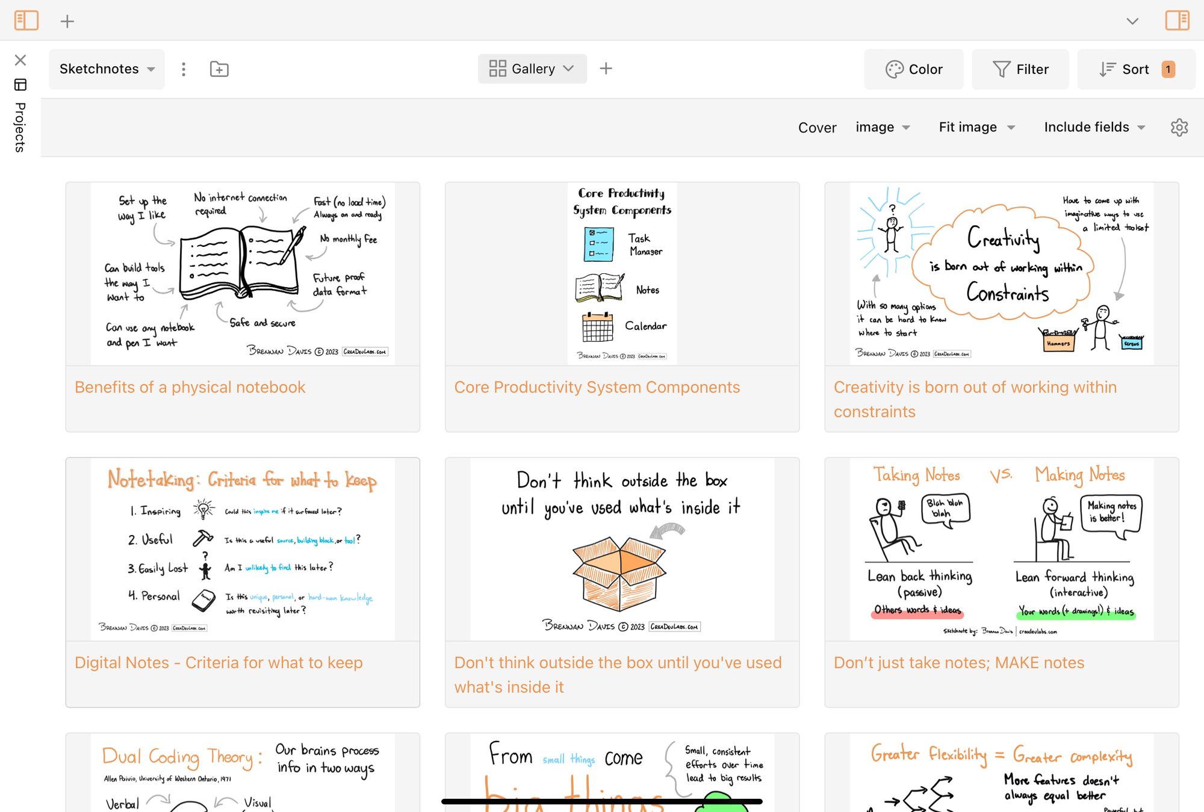1204x812 pixels.
Task: Add a new view next to Gallery
Action: pyautogui.click(x=606, y=69)
